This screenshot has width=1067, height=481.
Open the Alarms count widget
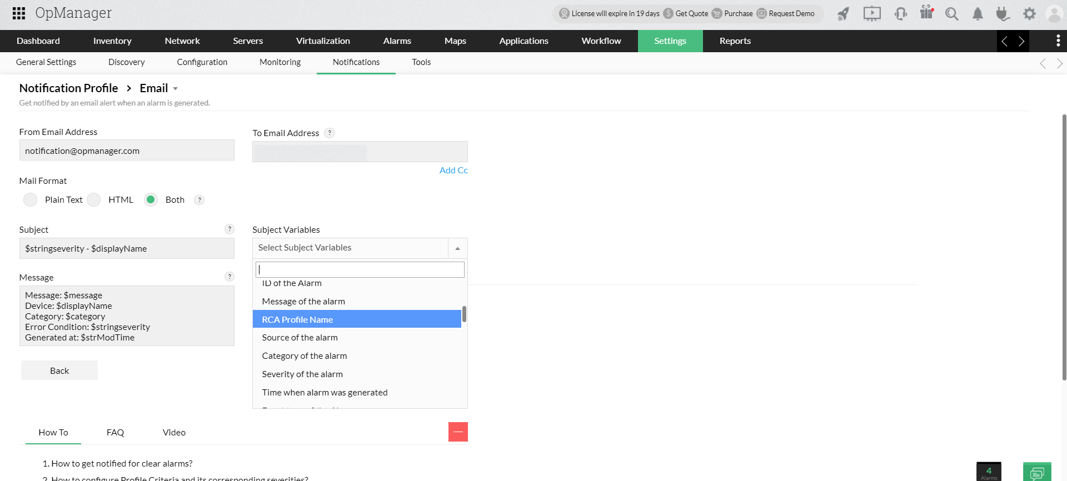(x=989, y=472)
